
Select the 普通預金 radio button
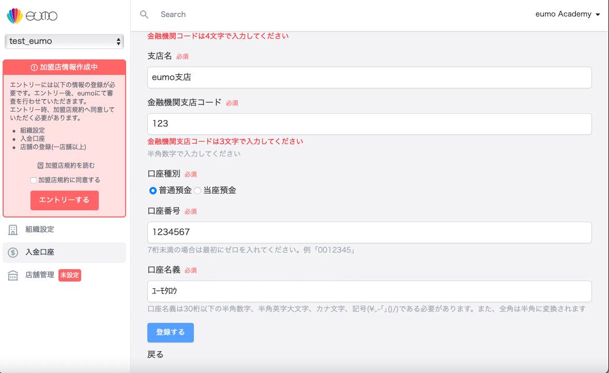pos(153,191)
